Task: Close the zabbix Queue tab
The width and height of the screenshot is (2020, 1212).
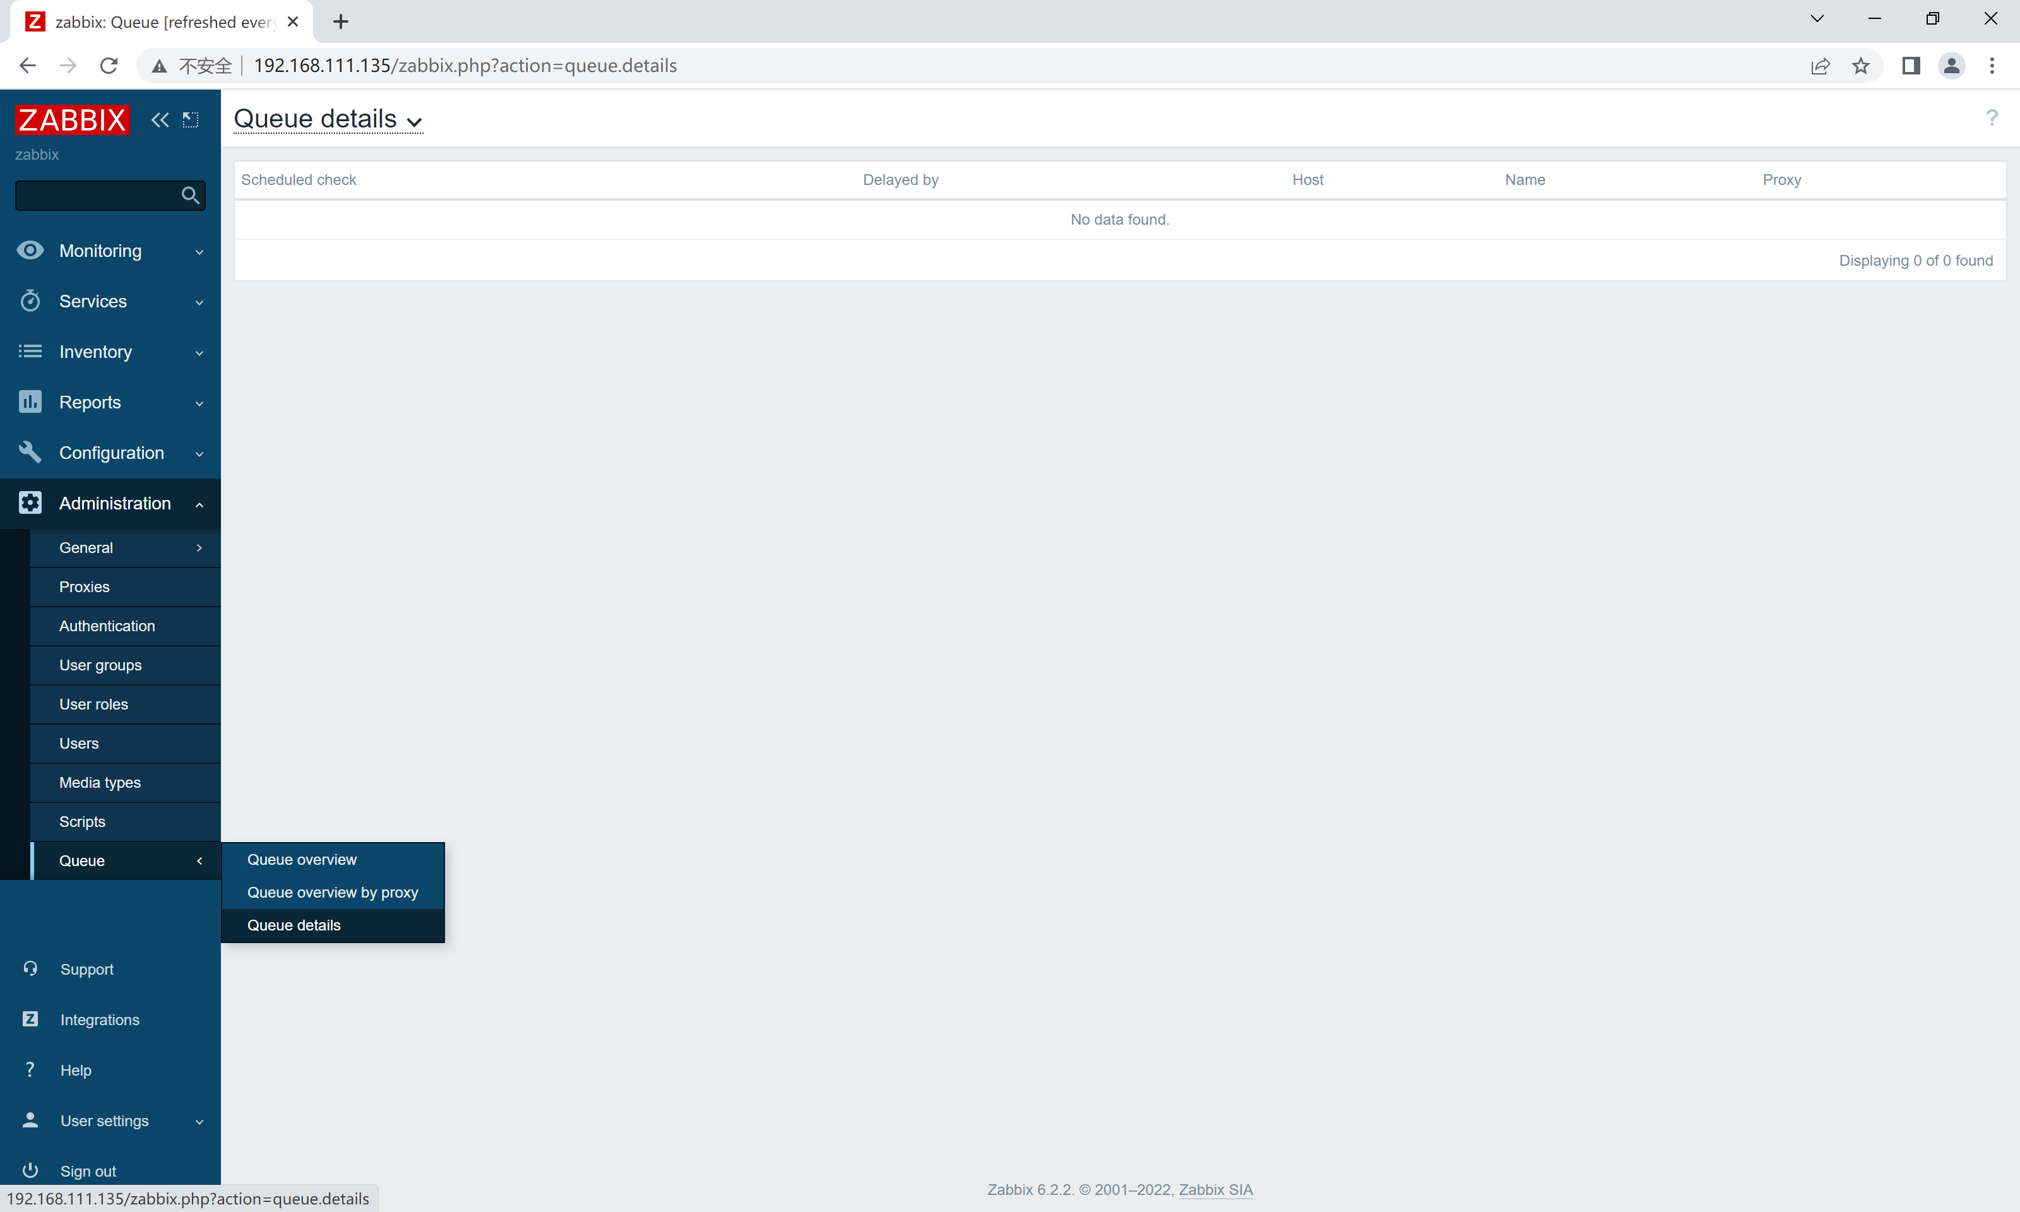Action: (x=293, y=22)
